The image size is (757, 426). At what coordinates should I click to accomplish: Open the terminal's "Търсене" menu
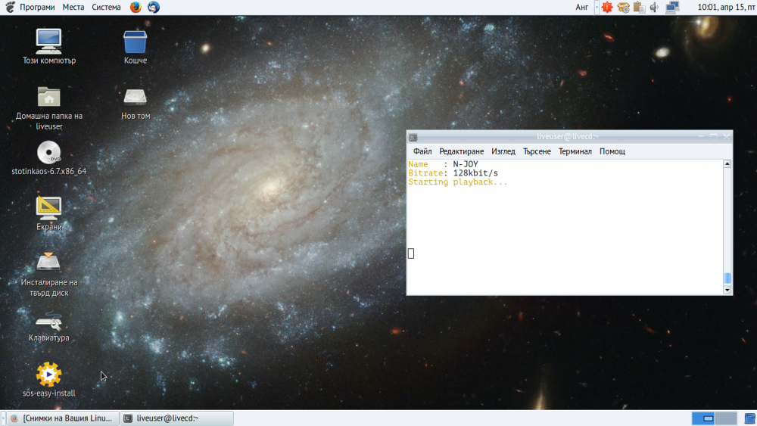coord(537,151)
